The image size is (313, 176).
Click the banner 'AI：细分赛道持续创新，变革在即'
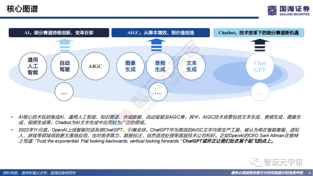59,33
